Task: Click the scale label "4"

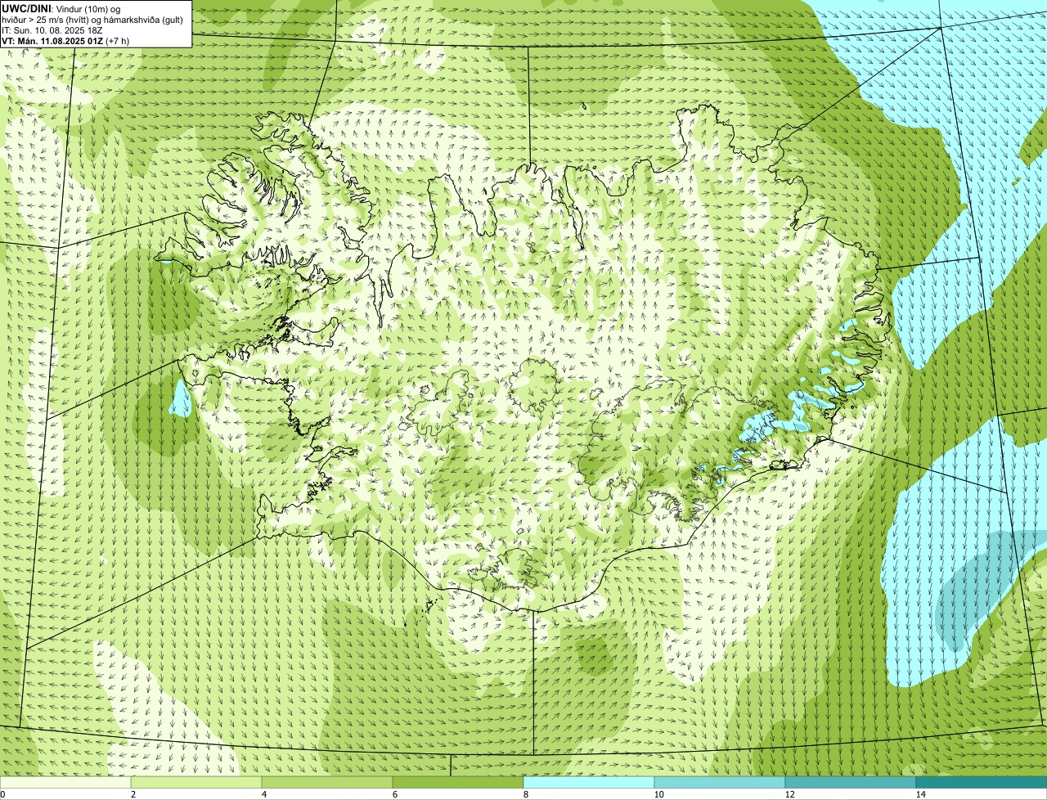Action: [264, 794]
